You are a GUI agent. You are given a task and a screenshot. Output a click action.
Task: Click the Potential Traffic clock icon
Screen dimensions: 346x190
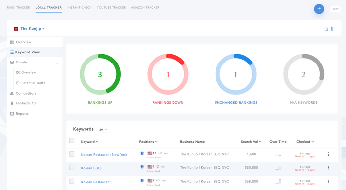click(x=18, y=83)
